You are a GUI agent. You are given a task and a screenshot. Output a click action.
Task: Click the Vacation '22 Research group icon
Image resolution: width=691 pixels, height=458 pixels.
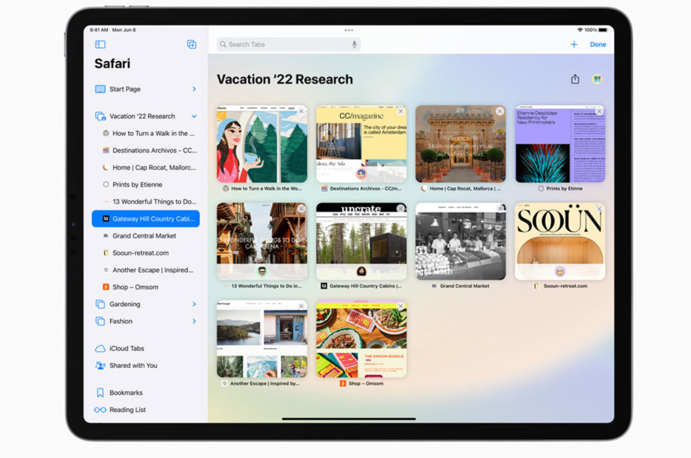pos(100,116)
